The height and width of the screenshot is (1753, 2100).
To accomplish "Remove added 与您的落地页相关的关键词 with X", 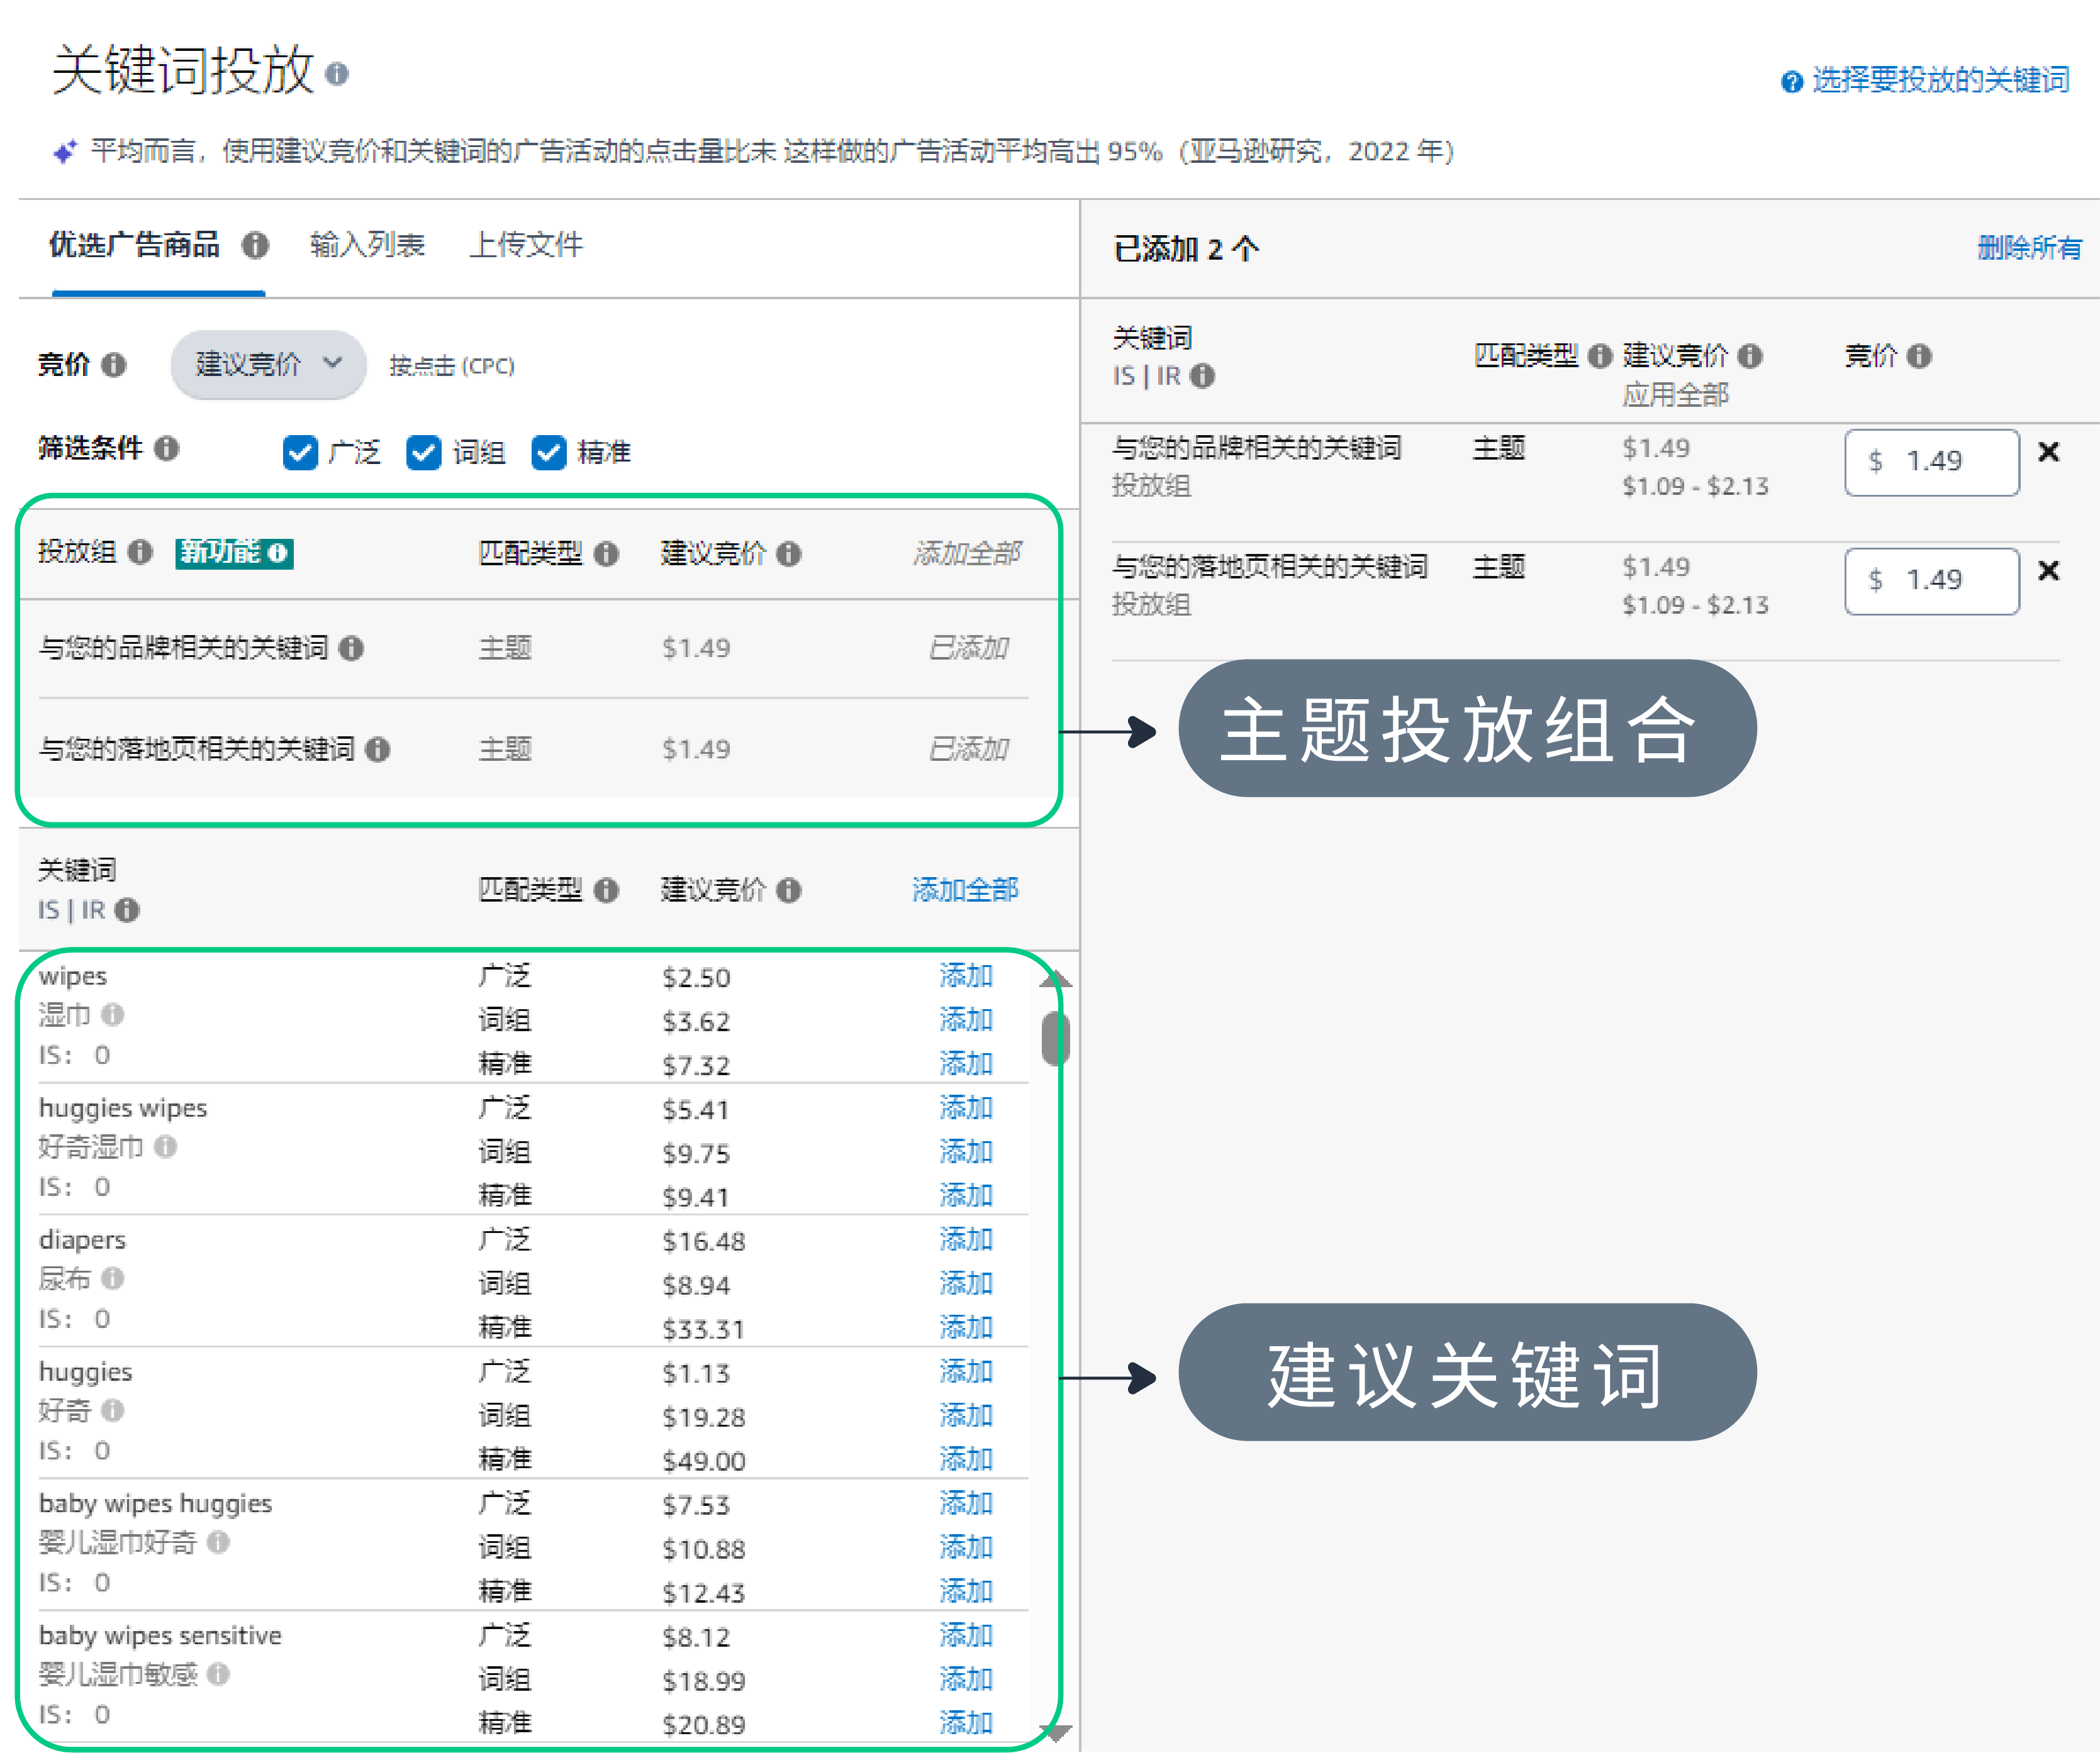I will [x=2049, y=571].
